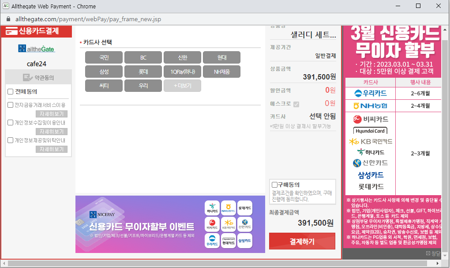Click 롯데카드 logo in installment table
Screen dimensions: 450x268
(371, 187)
